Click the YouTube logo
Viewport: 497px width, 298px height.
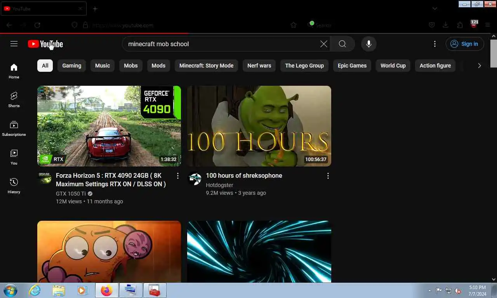click(45, 44)
